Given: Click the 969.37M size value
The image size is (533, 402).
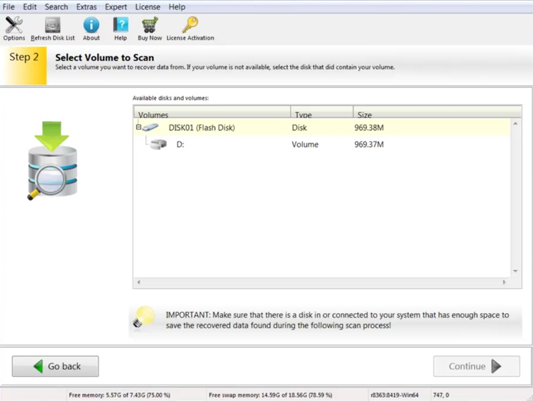Looking at the screenshot, I should [369, 145].
